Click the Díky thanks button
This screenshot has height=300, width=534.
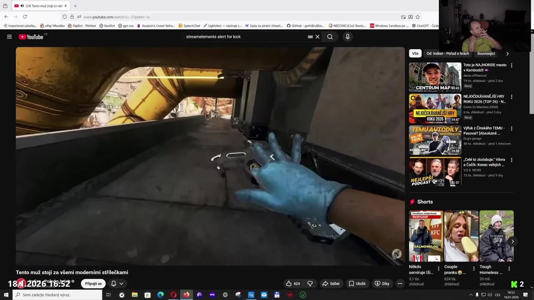[382, 284]
